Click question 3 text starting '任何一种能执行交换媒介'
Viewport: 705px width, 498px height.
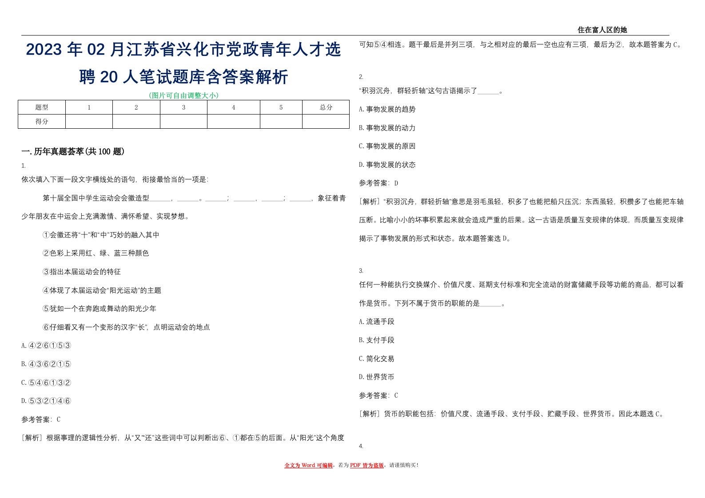[521, 294]
